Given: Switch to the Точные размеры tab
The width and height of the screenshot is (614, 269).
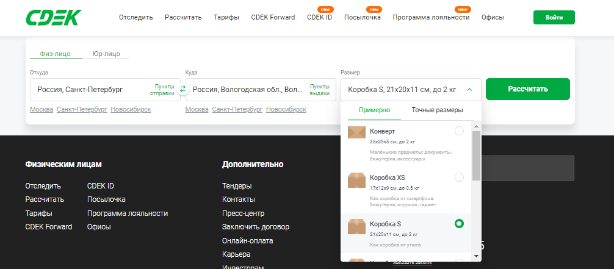Looking at the screenshot, I should click(x=438, y=110).
